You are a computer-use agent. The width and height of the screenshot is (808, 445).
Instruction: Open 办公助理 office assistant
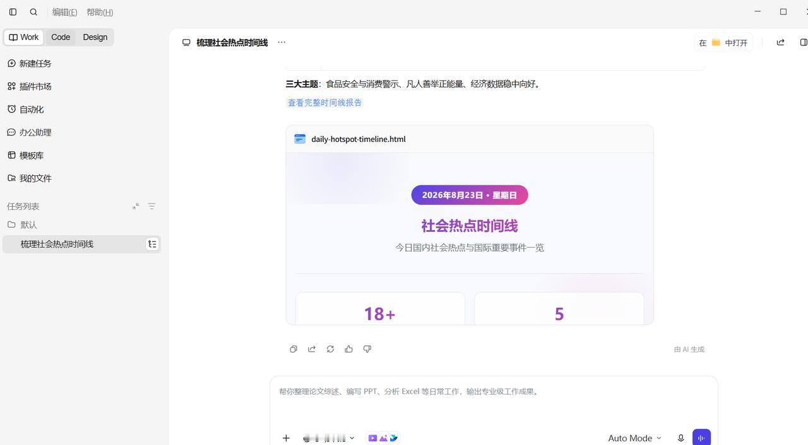pyautogui.click(x=29, y=132)
